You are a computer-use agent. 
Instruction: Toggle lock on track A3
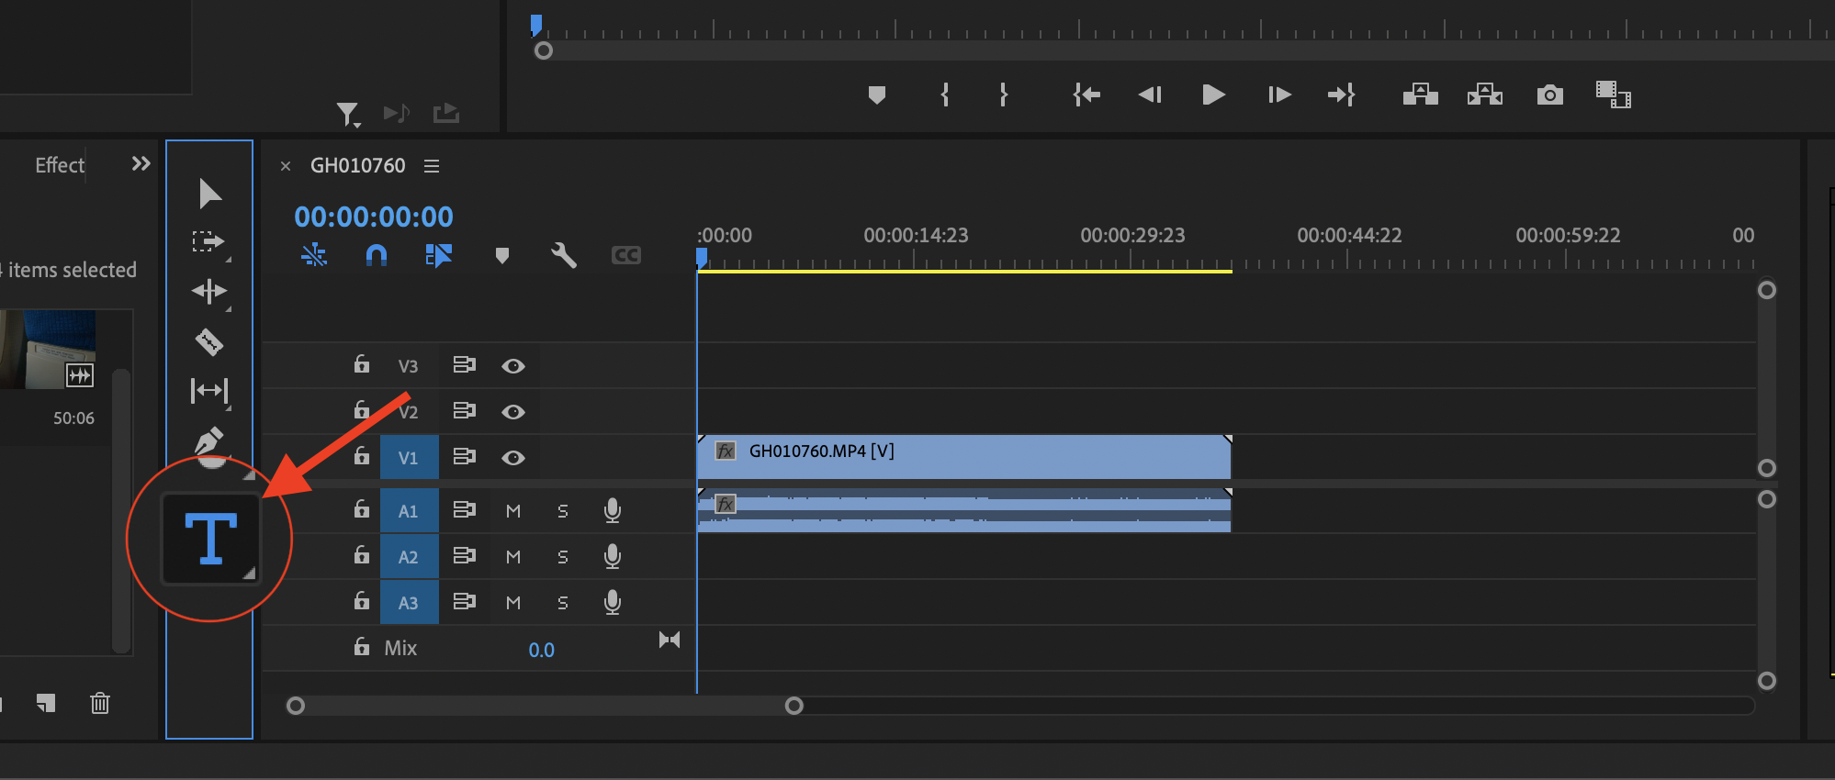coord(362,601)
